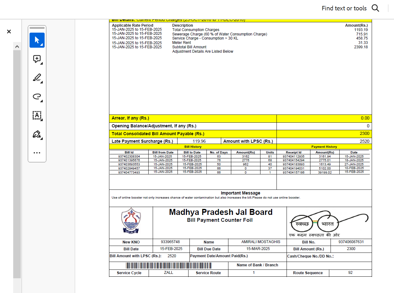Select the text box tool
This screenshot has width=394, height=293.
point(37,115)
